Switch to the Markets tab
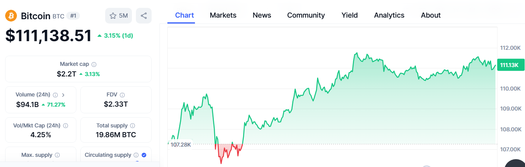 pyautogui.click(x=223, y=15)
